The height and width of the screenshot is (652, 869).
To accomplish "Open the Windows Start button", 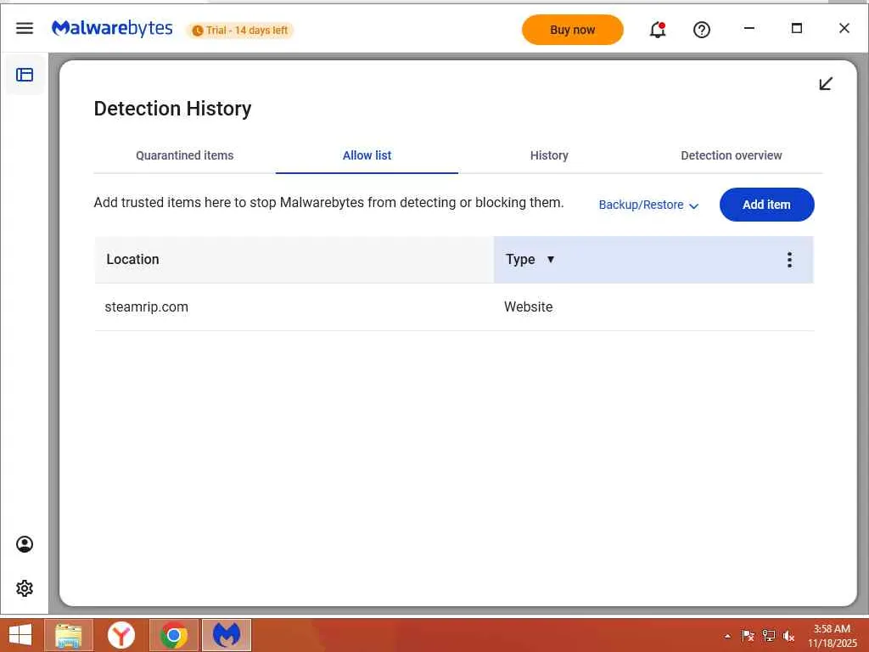I will 20,635.
